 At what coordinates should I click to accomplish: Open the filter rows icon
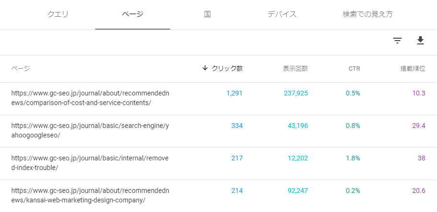397,41
